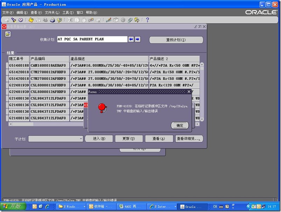Click the horizontal scrollbar right arrow
The image size is (281, 212).
[x=197, y=124]
